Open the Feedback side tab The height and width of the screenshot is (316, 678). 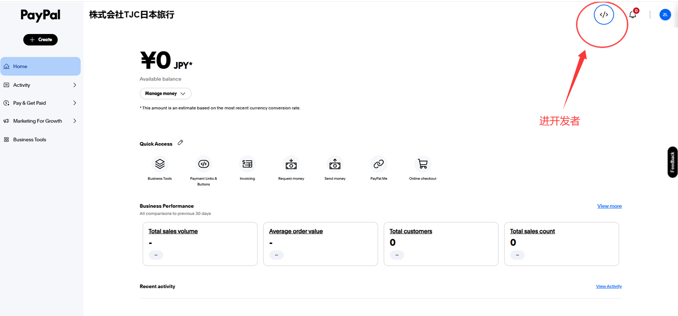pos(672,162)
